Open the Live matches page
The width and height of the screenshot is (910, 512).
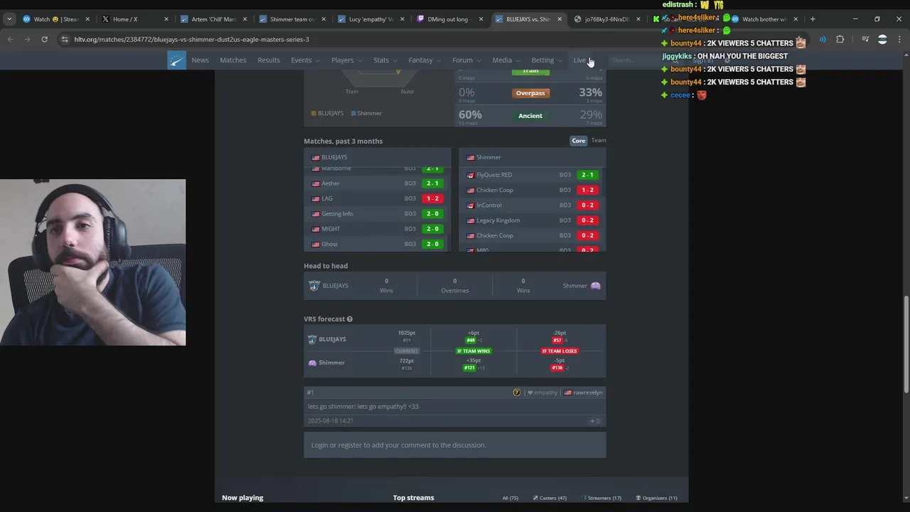point(579,60)
